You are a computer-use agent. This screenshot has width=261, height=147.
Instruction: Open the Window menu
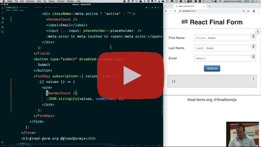point(70,1)
